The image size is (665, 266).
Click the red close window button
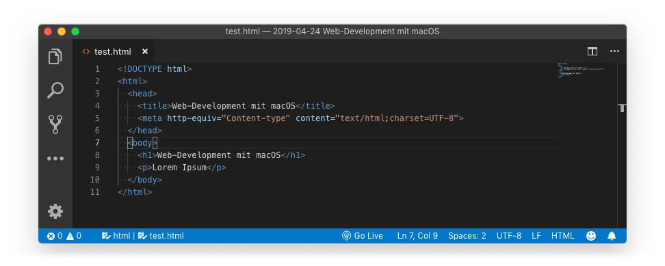coord(48,31)
